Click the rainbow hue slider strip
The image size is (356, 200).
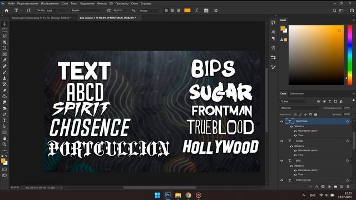pos(350,55)
